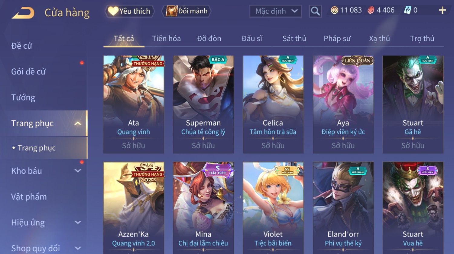Select the Tiến hóa tab
The height and width of the screenshot is (254, 454).
coord(166,38)
